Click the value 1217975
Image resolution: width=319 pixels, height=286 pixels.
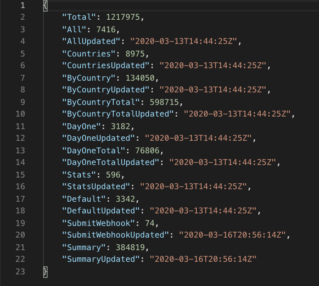click(123, 17)
